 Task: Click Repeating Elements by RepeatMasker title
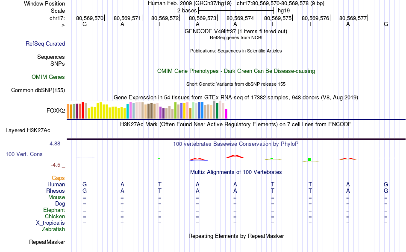(x=236, y=236)
